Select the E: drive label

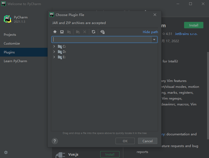[x=64, y=57]
